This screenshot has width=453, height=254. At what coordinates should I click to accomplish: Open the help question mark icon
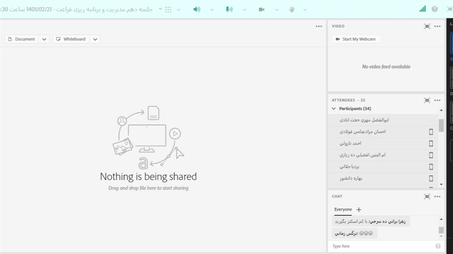[x=435, y=9]
